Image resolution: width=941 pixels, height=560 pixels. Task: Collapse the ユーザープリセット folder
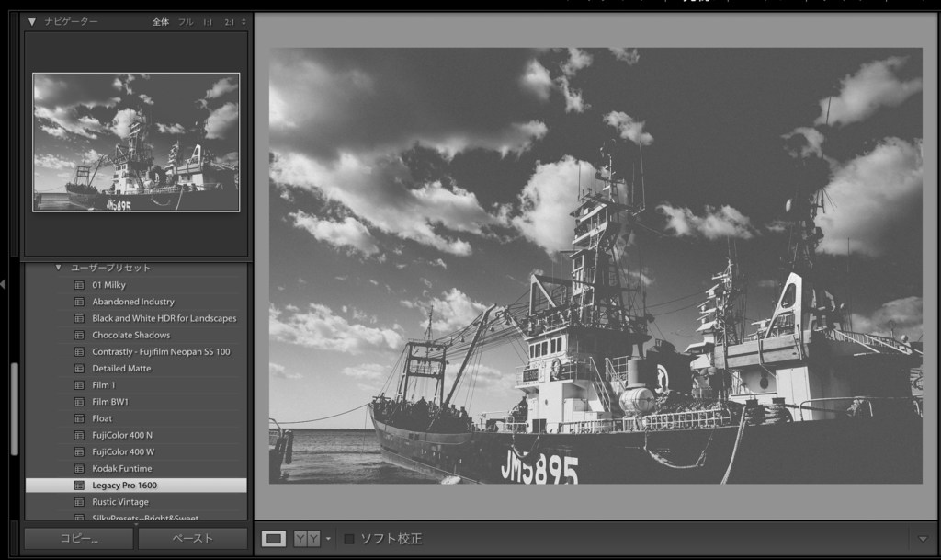58,268
